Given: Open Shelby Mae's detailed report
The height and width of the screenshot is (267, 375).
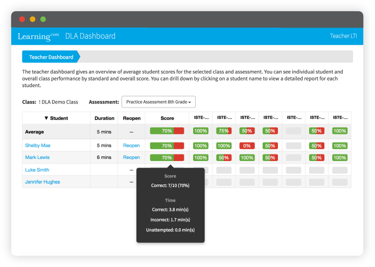Looking at the screenshot, I should 38,146.
